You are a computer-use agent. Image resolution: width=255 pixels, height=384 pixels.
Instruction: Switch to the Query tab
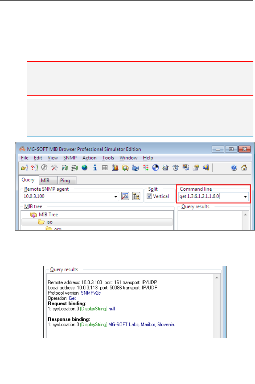tap(28, 180)
